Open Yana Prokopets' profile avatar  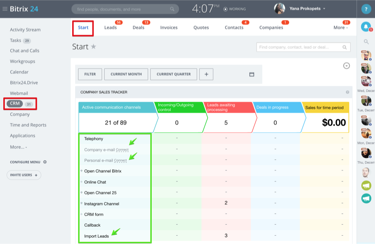pos(279,8)
